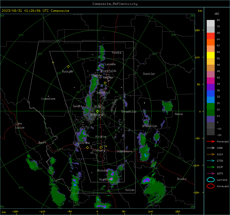Select the HighRiver label
The image size is (230, 215).
pyautogui.click(x=106, y=179)
